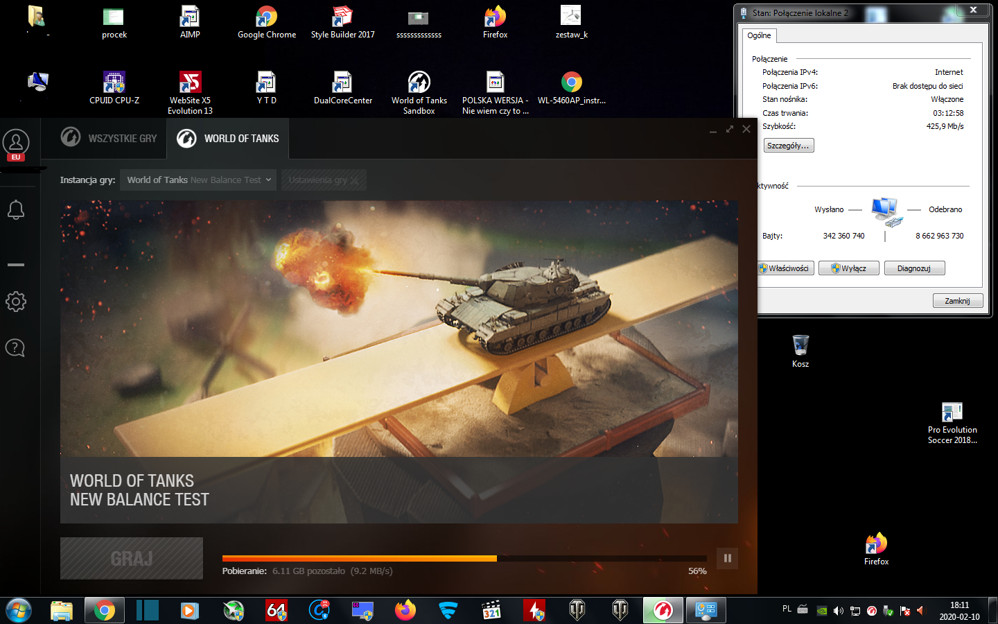The image size is (998, 624).
Task: Click the Diagnozuj button
Action: [x=914, y=268]
